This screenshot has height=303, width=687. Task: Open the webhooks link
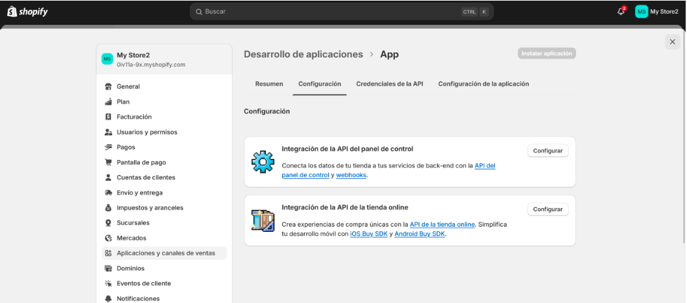tap(351, 176)
